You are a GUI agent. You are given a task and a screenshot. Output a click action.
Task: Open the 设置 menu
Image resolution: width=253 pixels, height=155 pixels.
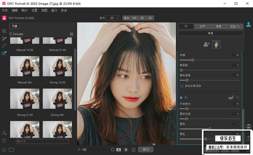click(x=34, y=10)
